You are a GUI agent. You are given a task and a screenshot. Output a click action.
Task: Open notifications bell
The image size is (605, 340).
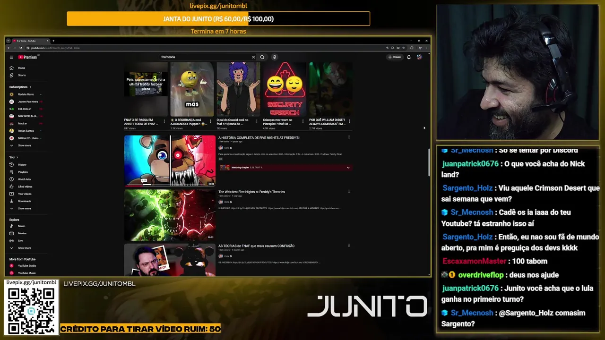[x=409, y=57]
